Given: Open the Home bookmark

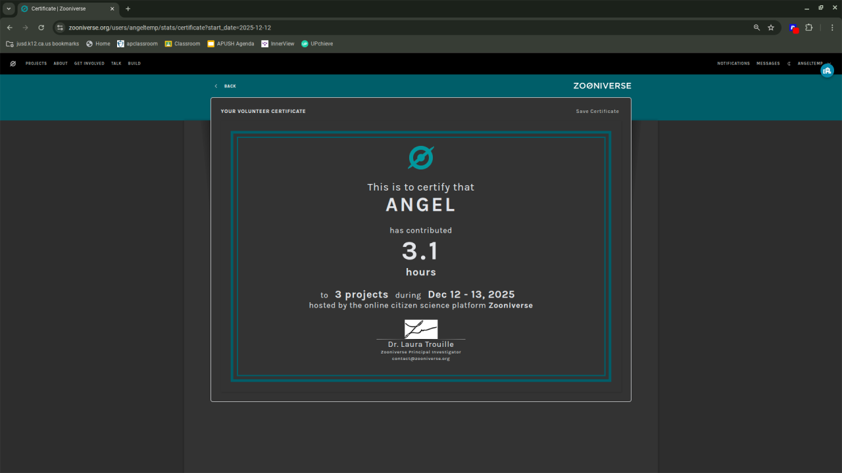Looking at the screenshot, I should (98, 44).
